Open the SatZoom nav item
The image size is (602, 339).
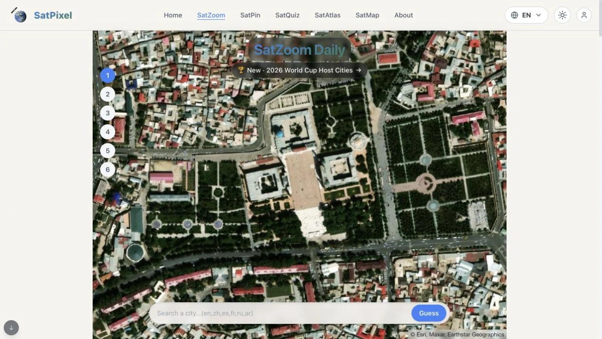click(211, 15)
